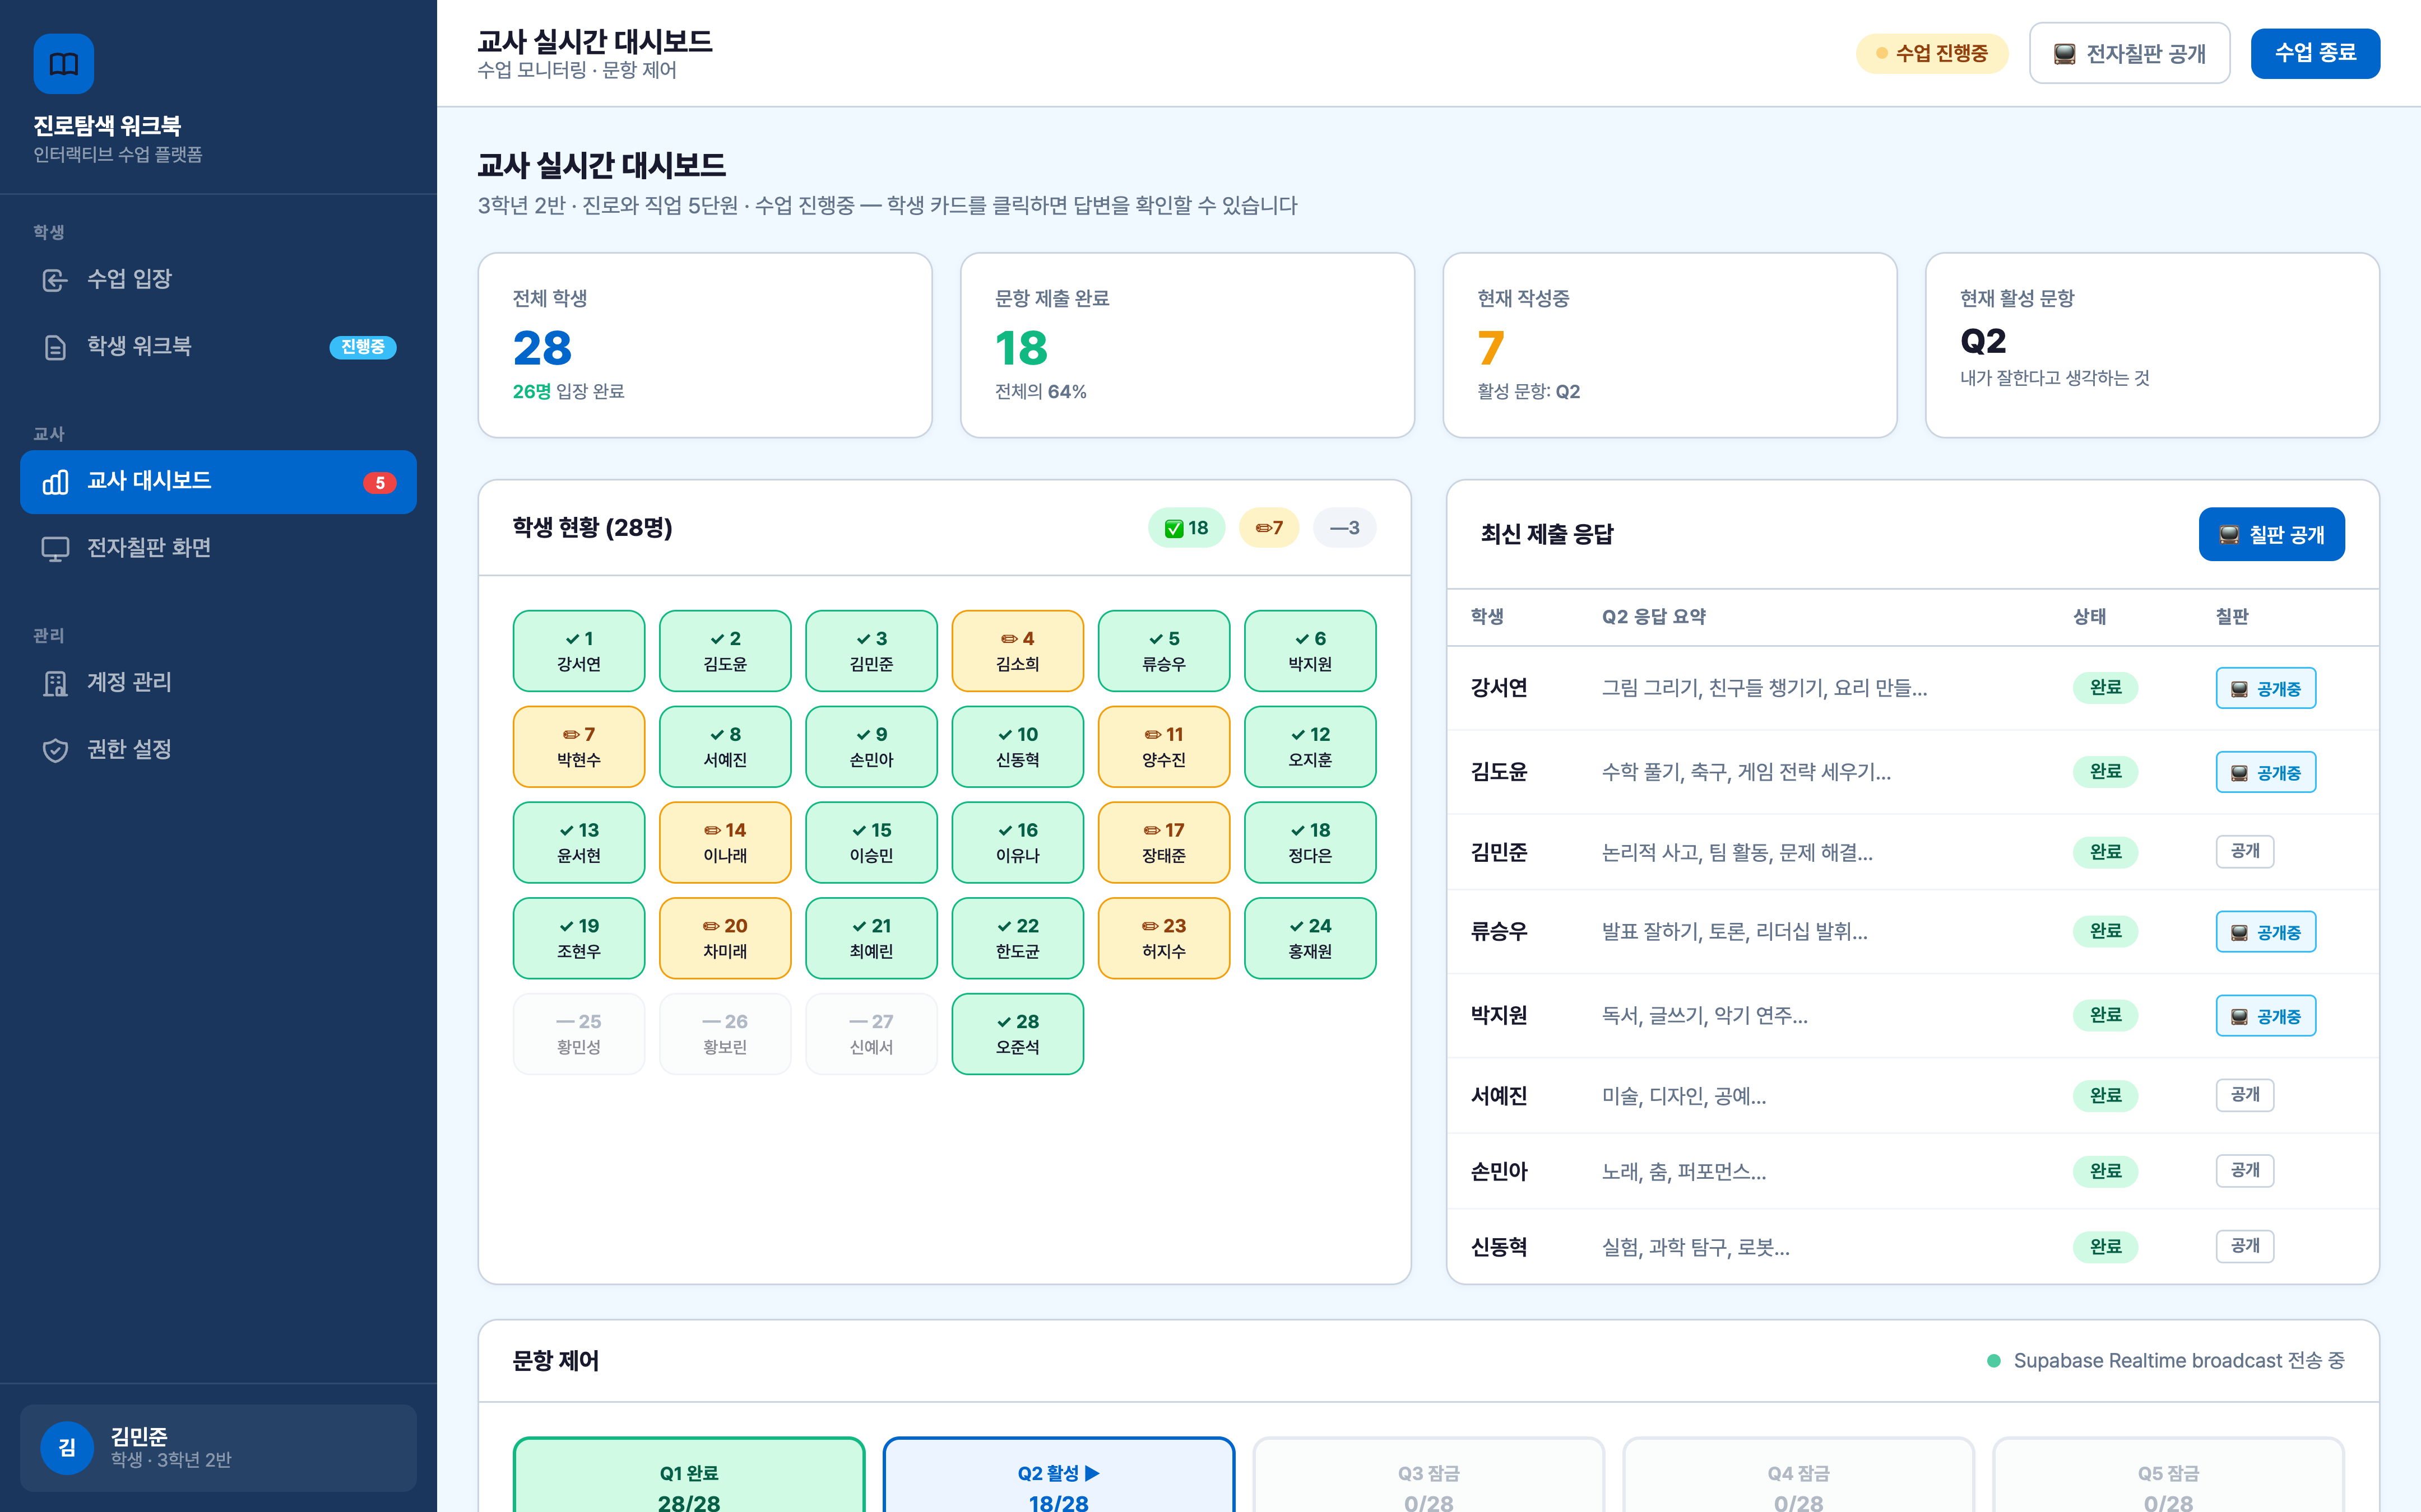
Task: Click the 계정 관리 building icon
Action: tap(55, 683)
